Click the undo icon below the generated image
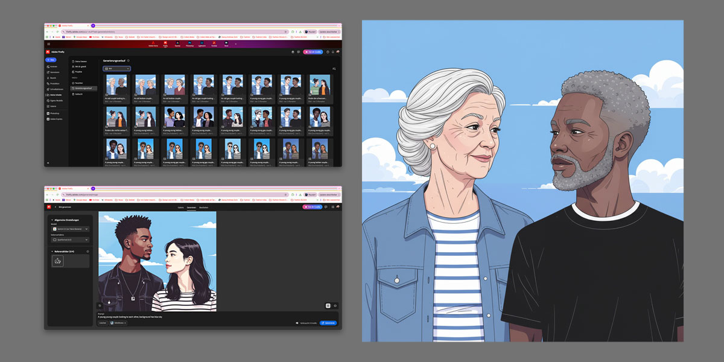 click(101, 306)
